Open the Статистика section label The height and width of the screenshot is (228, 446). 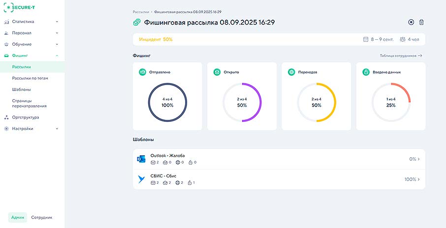(23, 22)
